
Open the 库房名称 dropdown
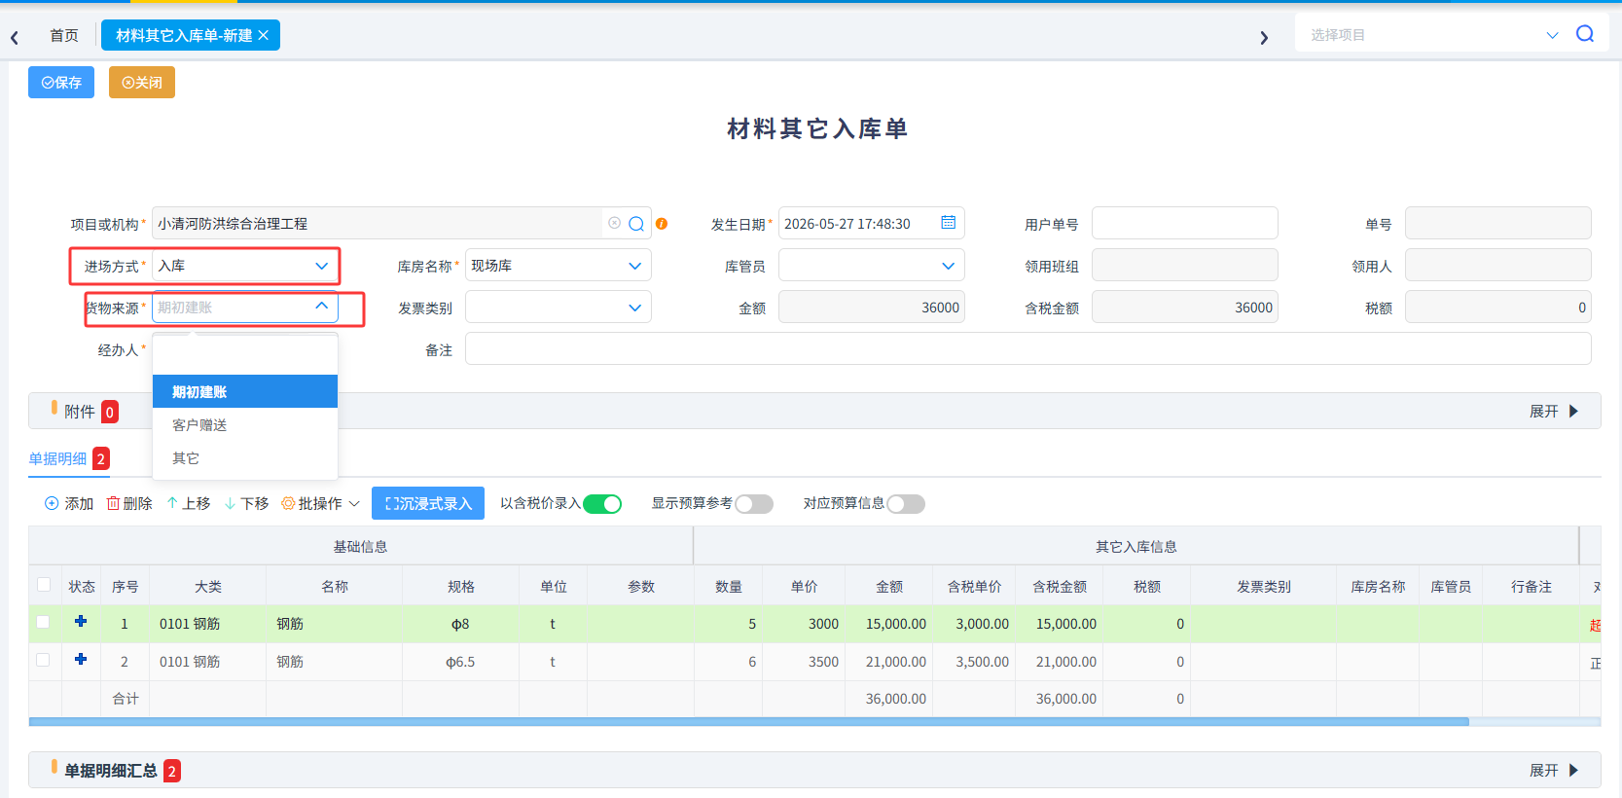coord(559,266)
